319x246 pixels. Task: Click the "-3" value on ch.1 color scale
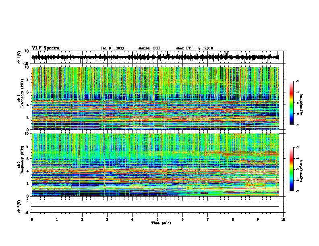pos(297,81)
